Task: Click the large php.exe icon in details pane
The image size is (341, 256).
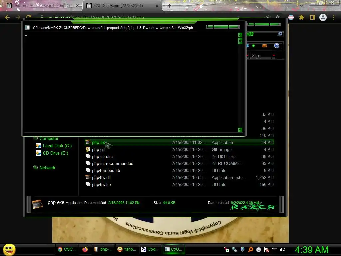Action: 37,204
